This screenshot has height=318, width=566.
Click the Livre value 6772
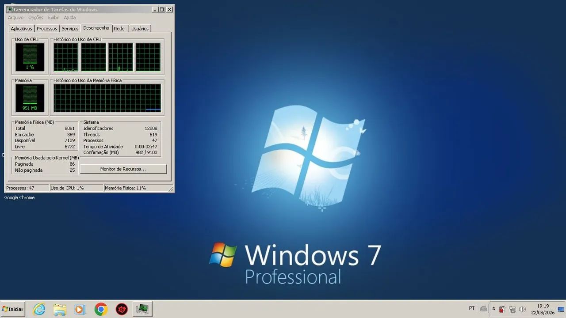pos(69,147)
